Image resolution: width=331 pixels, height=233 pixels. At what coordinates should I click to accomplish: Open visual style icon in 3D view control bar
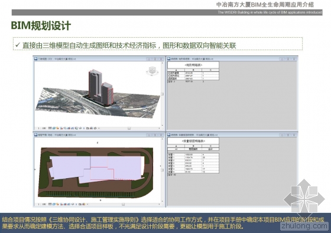(54, 128)
